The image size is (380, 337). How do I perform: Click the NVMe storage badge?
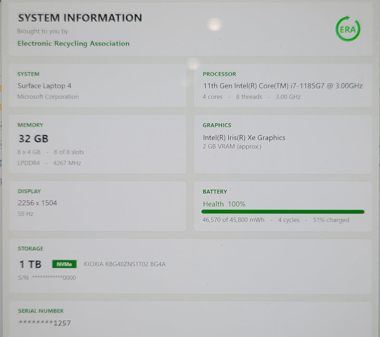pos(65,264)
